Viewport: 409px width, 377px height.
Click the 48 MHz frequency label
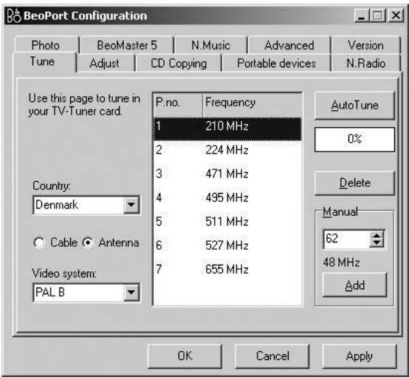point(341,262)
